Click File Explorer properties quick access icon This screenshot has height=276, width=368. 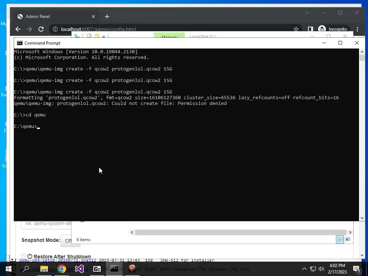click(x=89, y=36)
